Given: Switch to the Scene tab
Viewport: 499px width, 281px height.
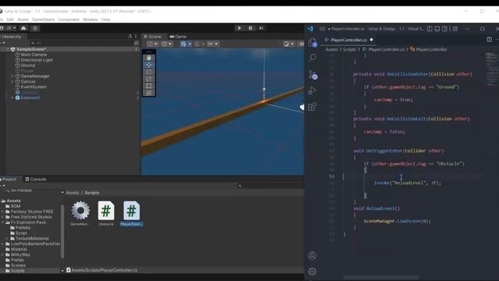Looking at the screenshot, I should click(153, 37).
